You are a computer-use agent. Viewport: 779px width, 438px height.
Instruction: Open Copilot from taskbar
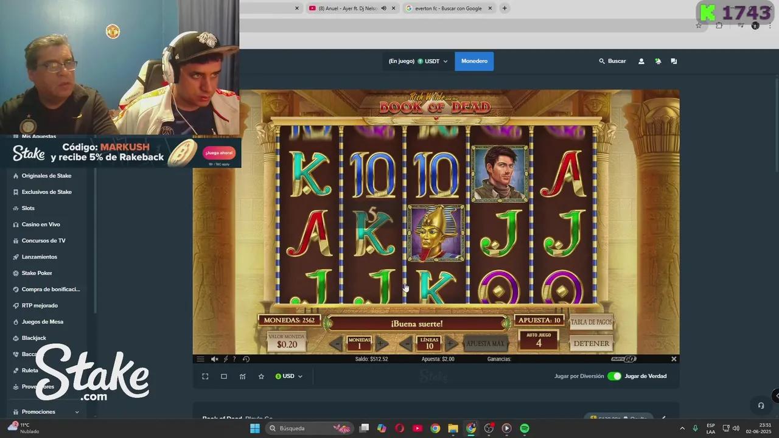(x=382, y=428)
